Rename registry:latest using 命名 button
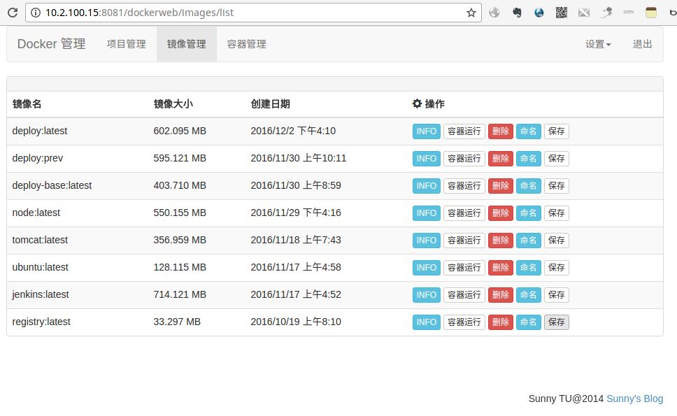 pos(529,322)
